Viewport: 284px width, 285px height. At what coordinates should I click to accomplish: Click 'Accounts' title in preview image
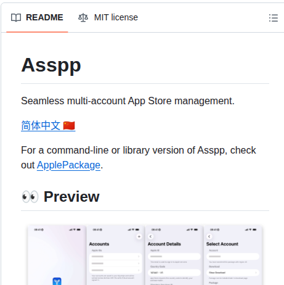[99, 244]
